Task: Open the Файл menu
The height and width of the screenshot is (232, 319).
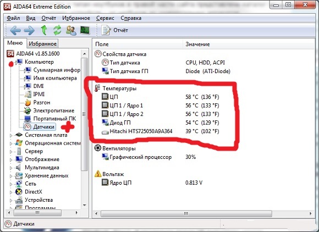Action: click(x=13, y=18)
